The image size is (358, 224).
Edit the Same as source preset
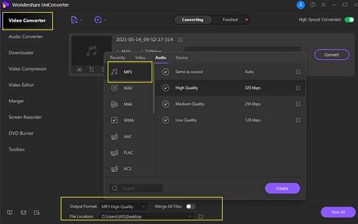pyautogui.click(x=298, y=72)
